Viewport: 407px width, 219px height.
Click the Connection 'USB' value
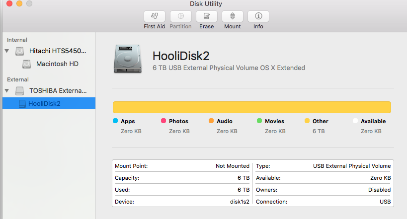pyautogui.click(x=385, y=202)
